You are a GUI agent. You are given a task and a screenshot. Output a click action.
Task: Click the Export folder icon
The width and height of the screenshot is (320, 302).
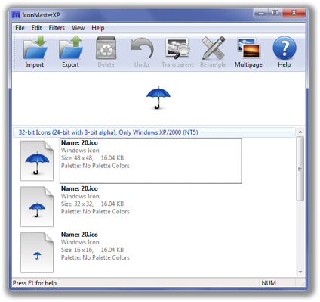point(70,48)
